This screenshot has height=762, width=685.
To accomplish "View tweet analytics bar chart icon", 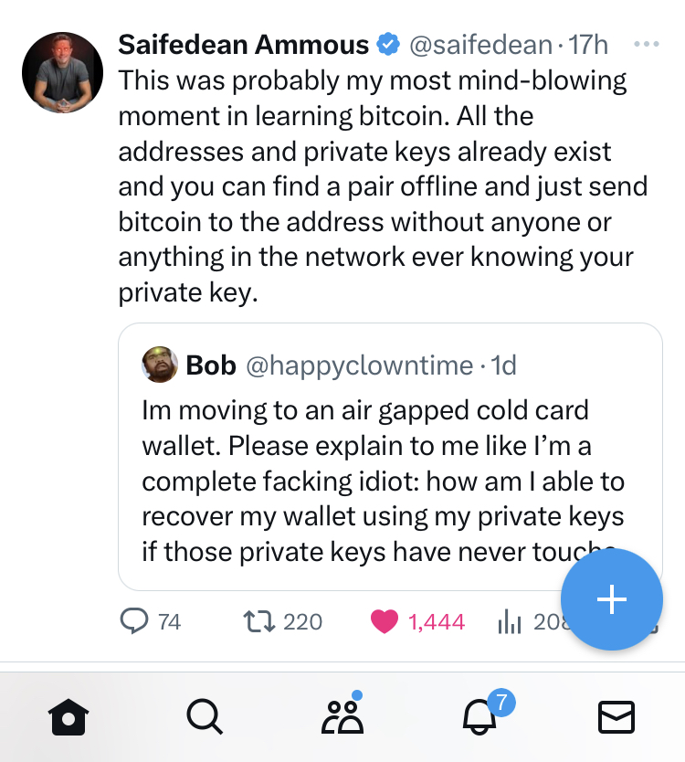I will (x=509, y=622).
